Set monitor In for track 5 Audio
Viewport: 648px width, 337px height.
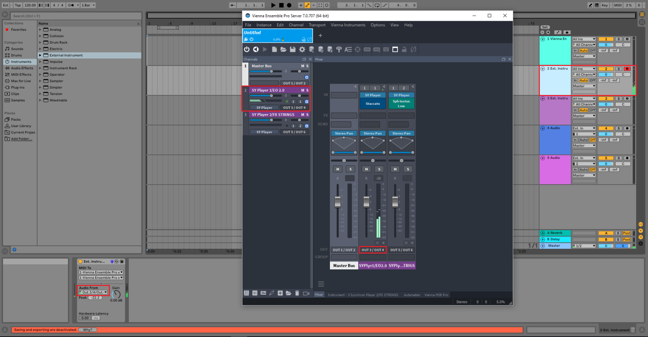click(575, 170)
